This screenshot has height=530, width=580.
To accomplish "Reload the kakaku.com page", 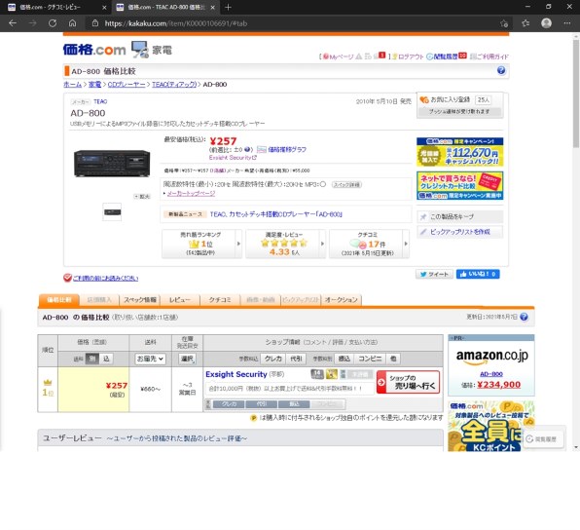I will coord(53,23).
